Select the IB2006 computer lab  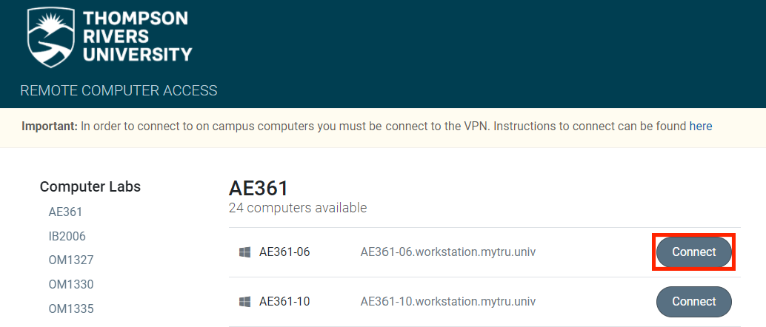pyautogui.click(x=67, y=236)
